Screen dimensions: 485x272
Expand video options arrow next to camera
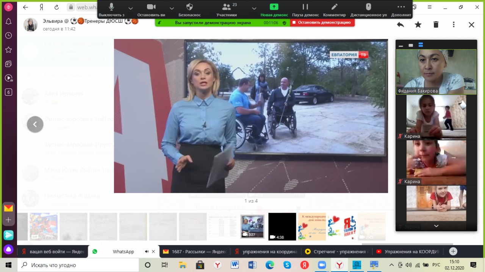172,8
